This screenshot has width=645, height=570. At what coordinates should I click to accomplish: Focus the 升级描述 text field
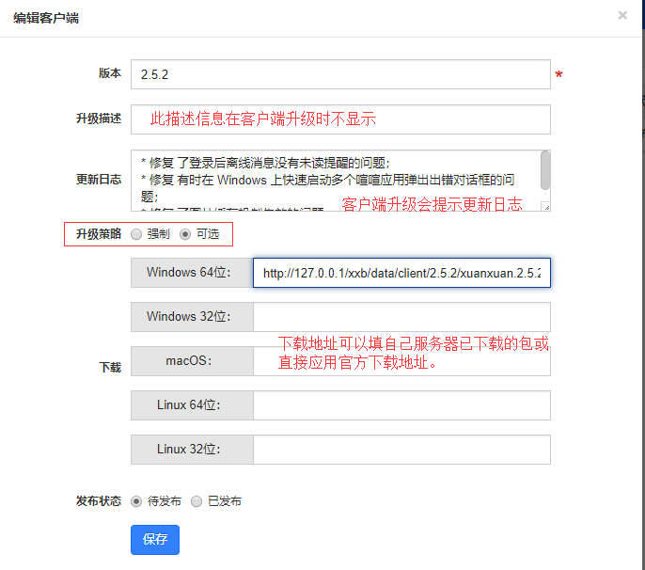(339, 119)
